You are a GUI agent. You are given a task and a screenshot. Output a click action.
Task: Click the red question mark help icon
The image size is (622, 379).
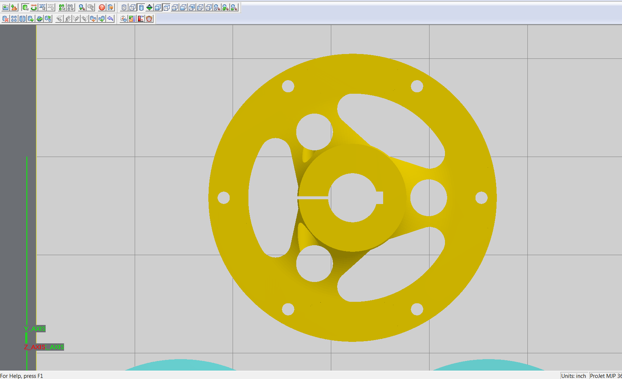[102, 7]
